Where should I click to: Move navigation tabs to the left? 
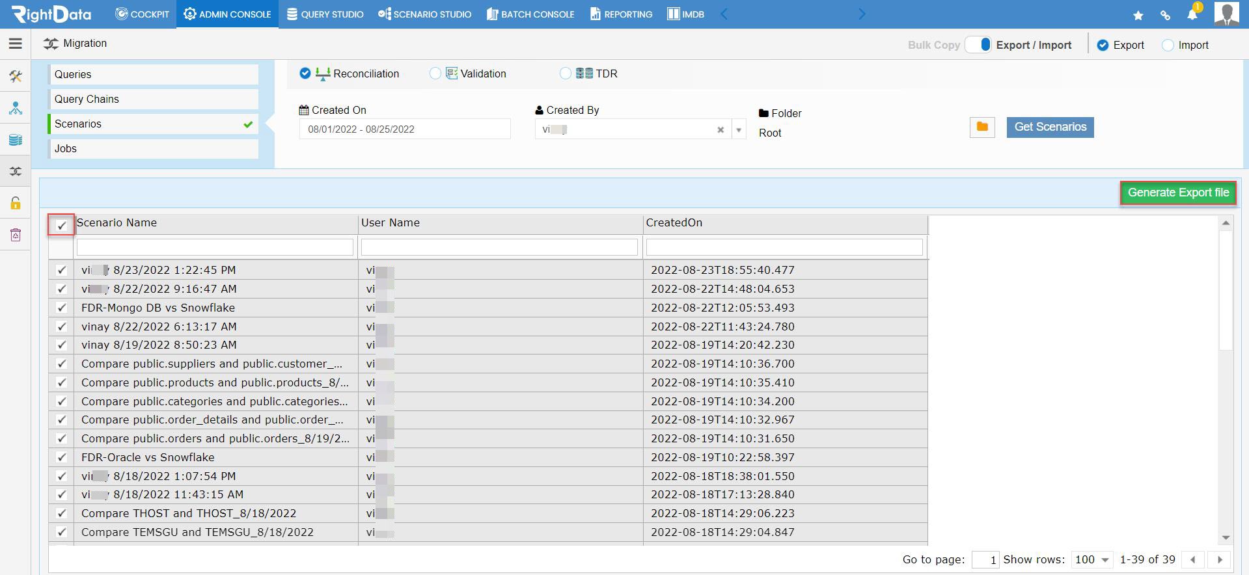724,14
